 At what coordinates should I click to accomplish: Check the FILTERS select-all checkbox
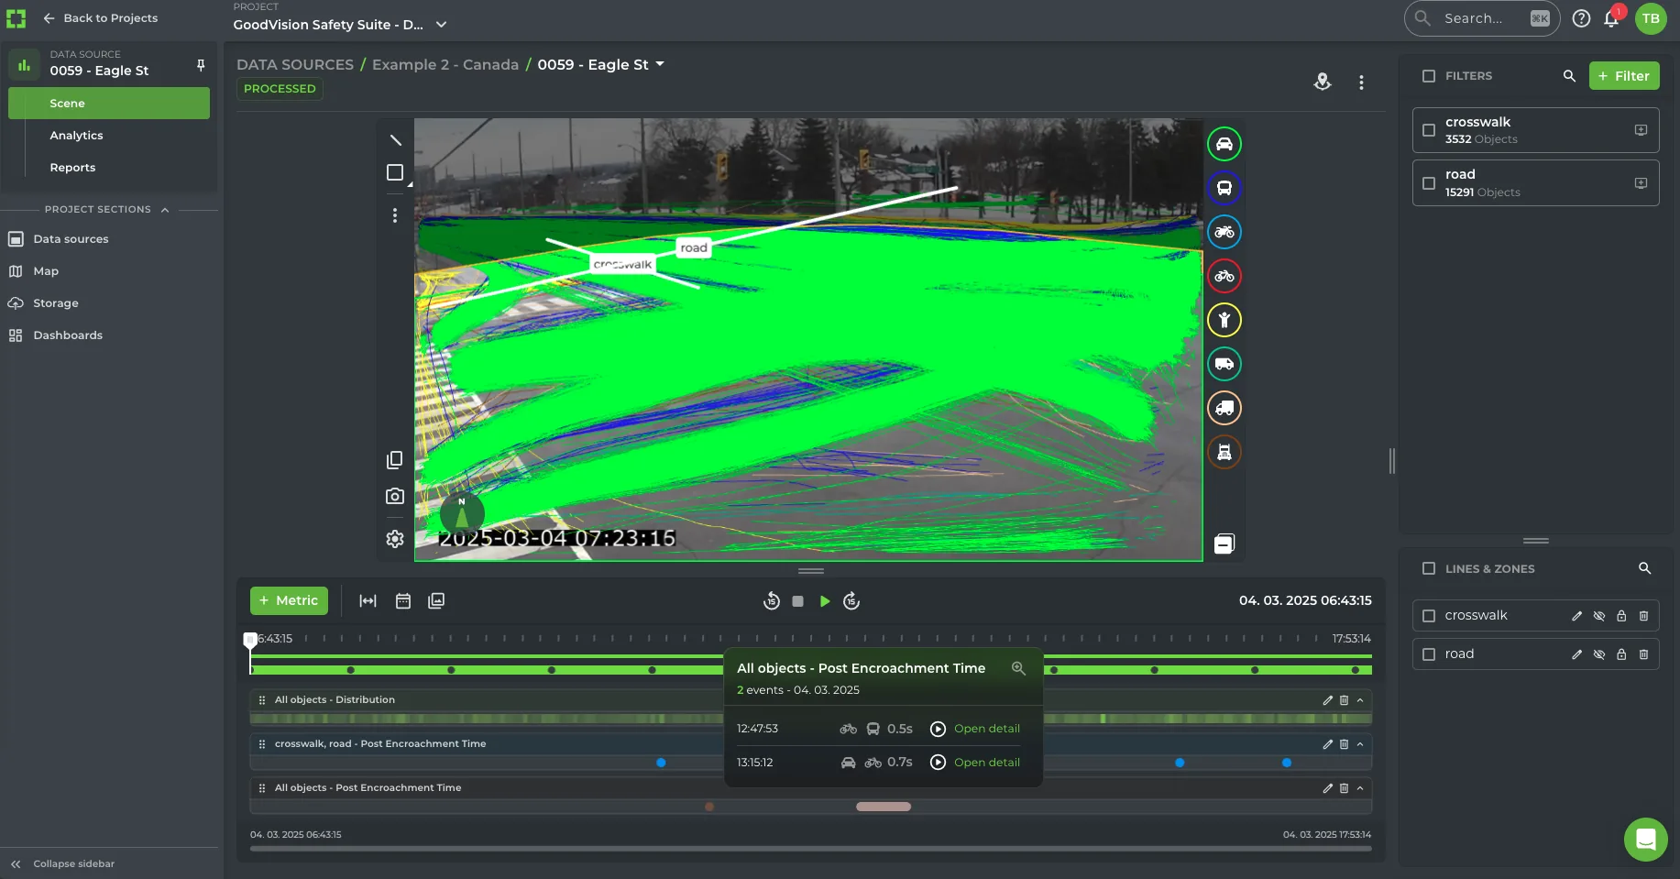click(x=1429, y=76)
